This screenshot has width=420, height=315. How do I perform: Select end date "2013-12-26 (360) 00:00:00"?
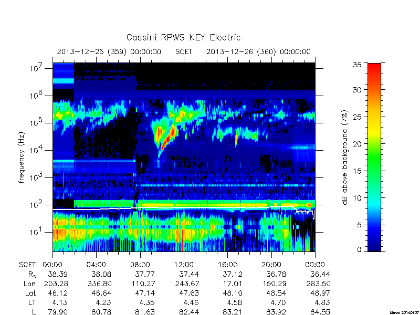click(x=258, y=51)
